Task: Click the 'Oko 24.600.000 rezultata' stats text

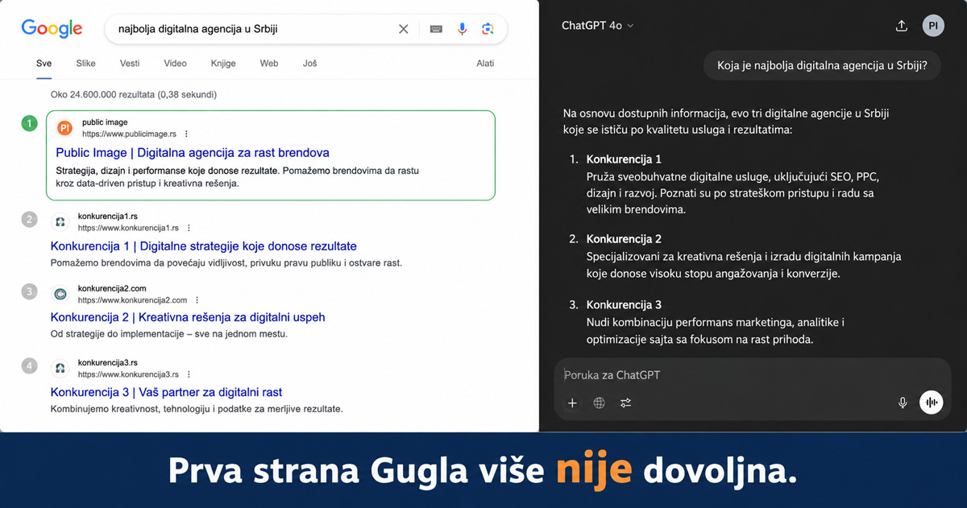Action: point(133,94)
